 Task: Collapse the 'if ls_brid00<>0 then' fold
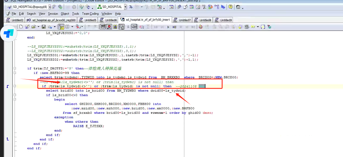pos(15,95)
